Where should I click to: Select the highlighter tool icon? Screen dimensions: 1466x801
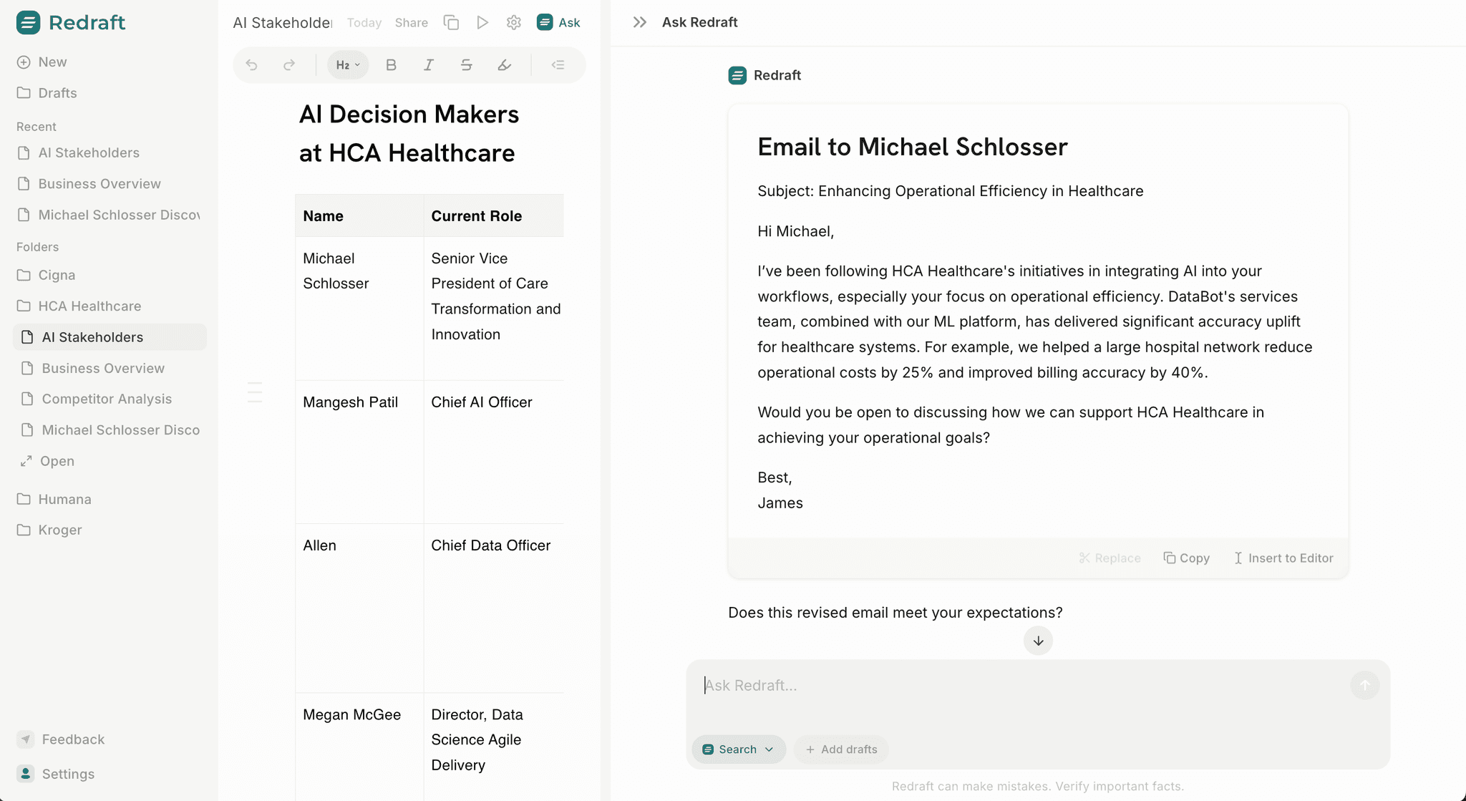click(x=505, y=65)
